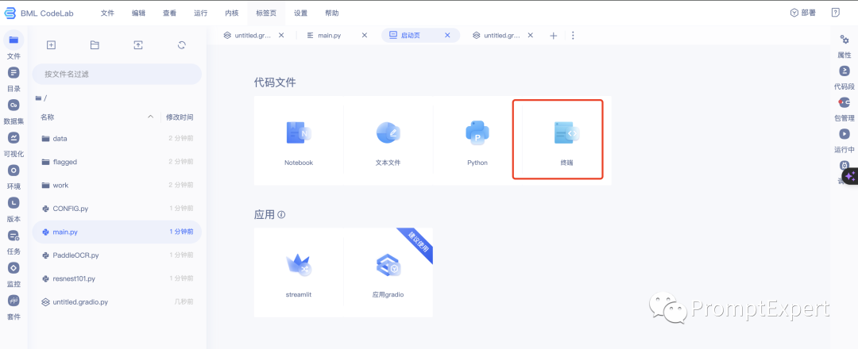Open the flagged folder
This screenshot has height=349, width=858.
coord(117,162)
